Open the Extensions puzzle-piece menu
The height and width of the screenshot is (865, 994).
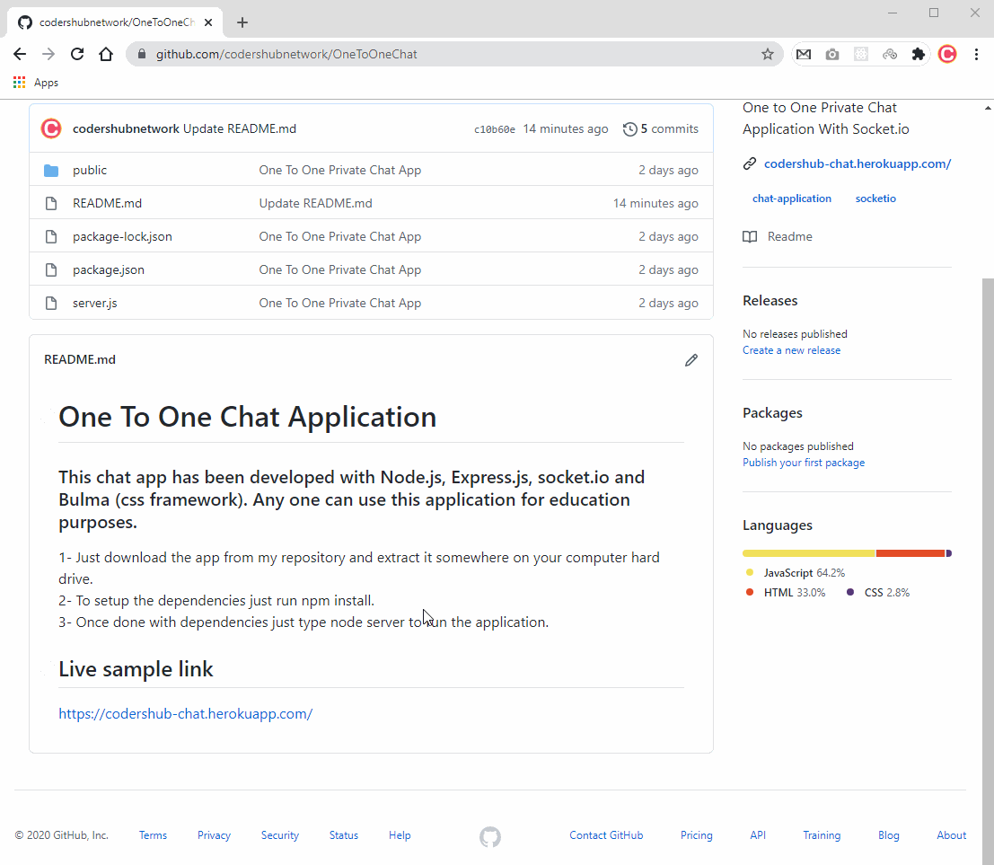coord(918,55)
